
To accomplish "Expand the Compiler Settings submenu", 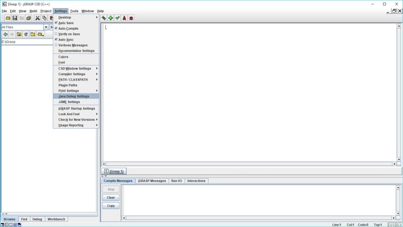I will point(76,74).
